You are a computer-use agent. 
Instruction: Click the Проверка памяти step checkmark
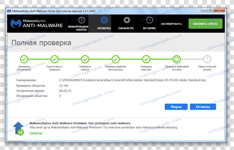coord(85,59)
